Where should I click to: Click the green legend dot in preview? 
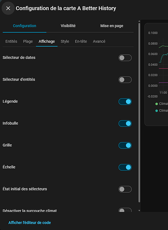pos(157,104)
